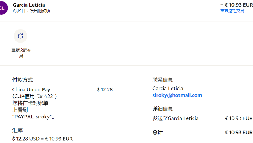Select the 联系信息 heading

163,80
